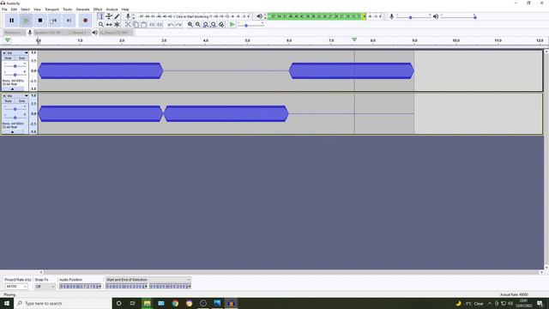Viewport: 549px width, 309px height.
Task: Click the green Play button in transport toolbar
Action: [26, 21]
